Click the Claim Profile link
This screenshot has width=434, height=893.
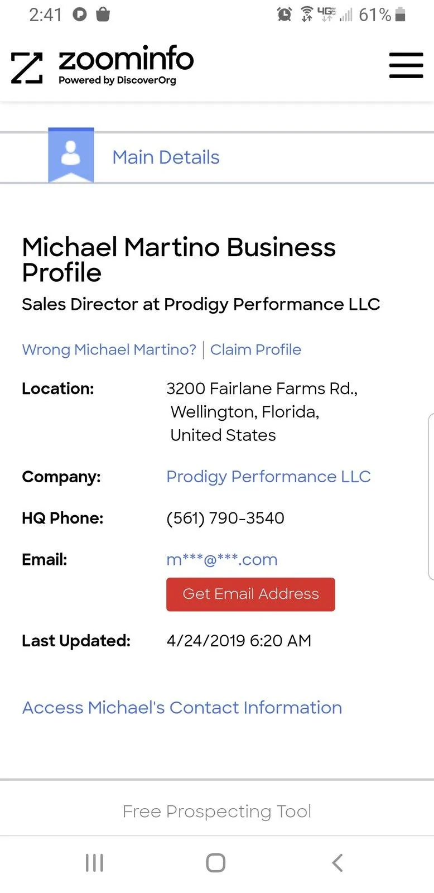pyautogui.click(x=255, y=349)
